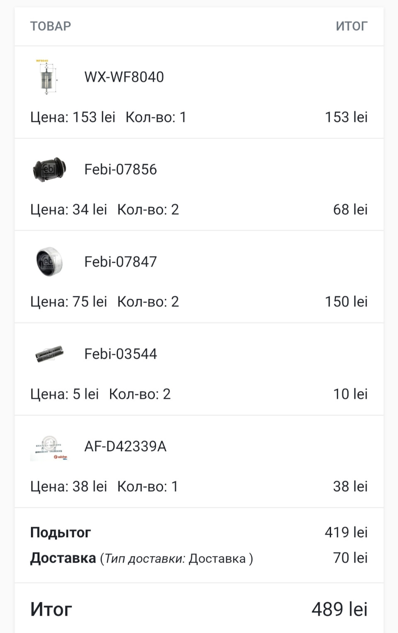The image size is (398, 633).
Task: Open the Febi-03544 sleeve product image
Action: click(49, 354)
